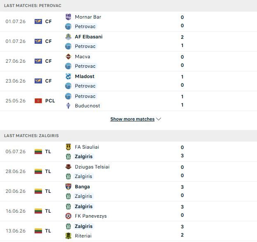Click the Mladost club logo
This screenshot has width=257, height=242.
tap(68, 76)
